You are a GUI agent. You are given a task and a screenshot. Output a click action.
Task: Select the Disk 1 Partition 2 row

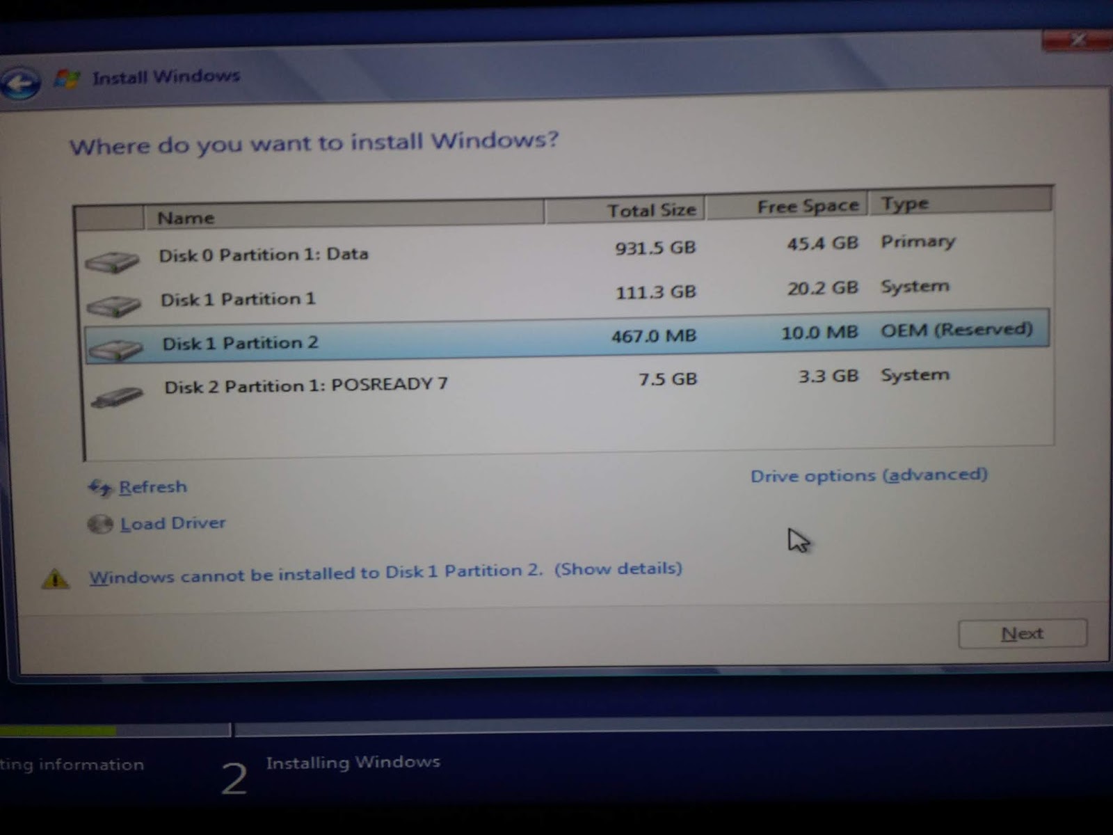click(x=567, y=337)
